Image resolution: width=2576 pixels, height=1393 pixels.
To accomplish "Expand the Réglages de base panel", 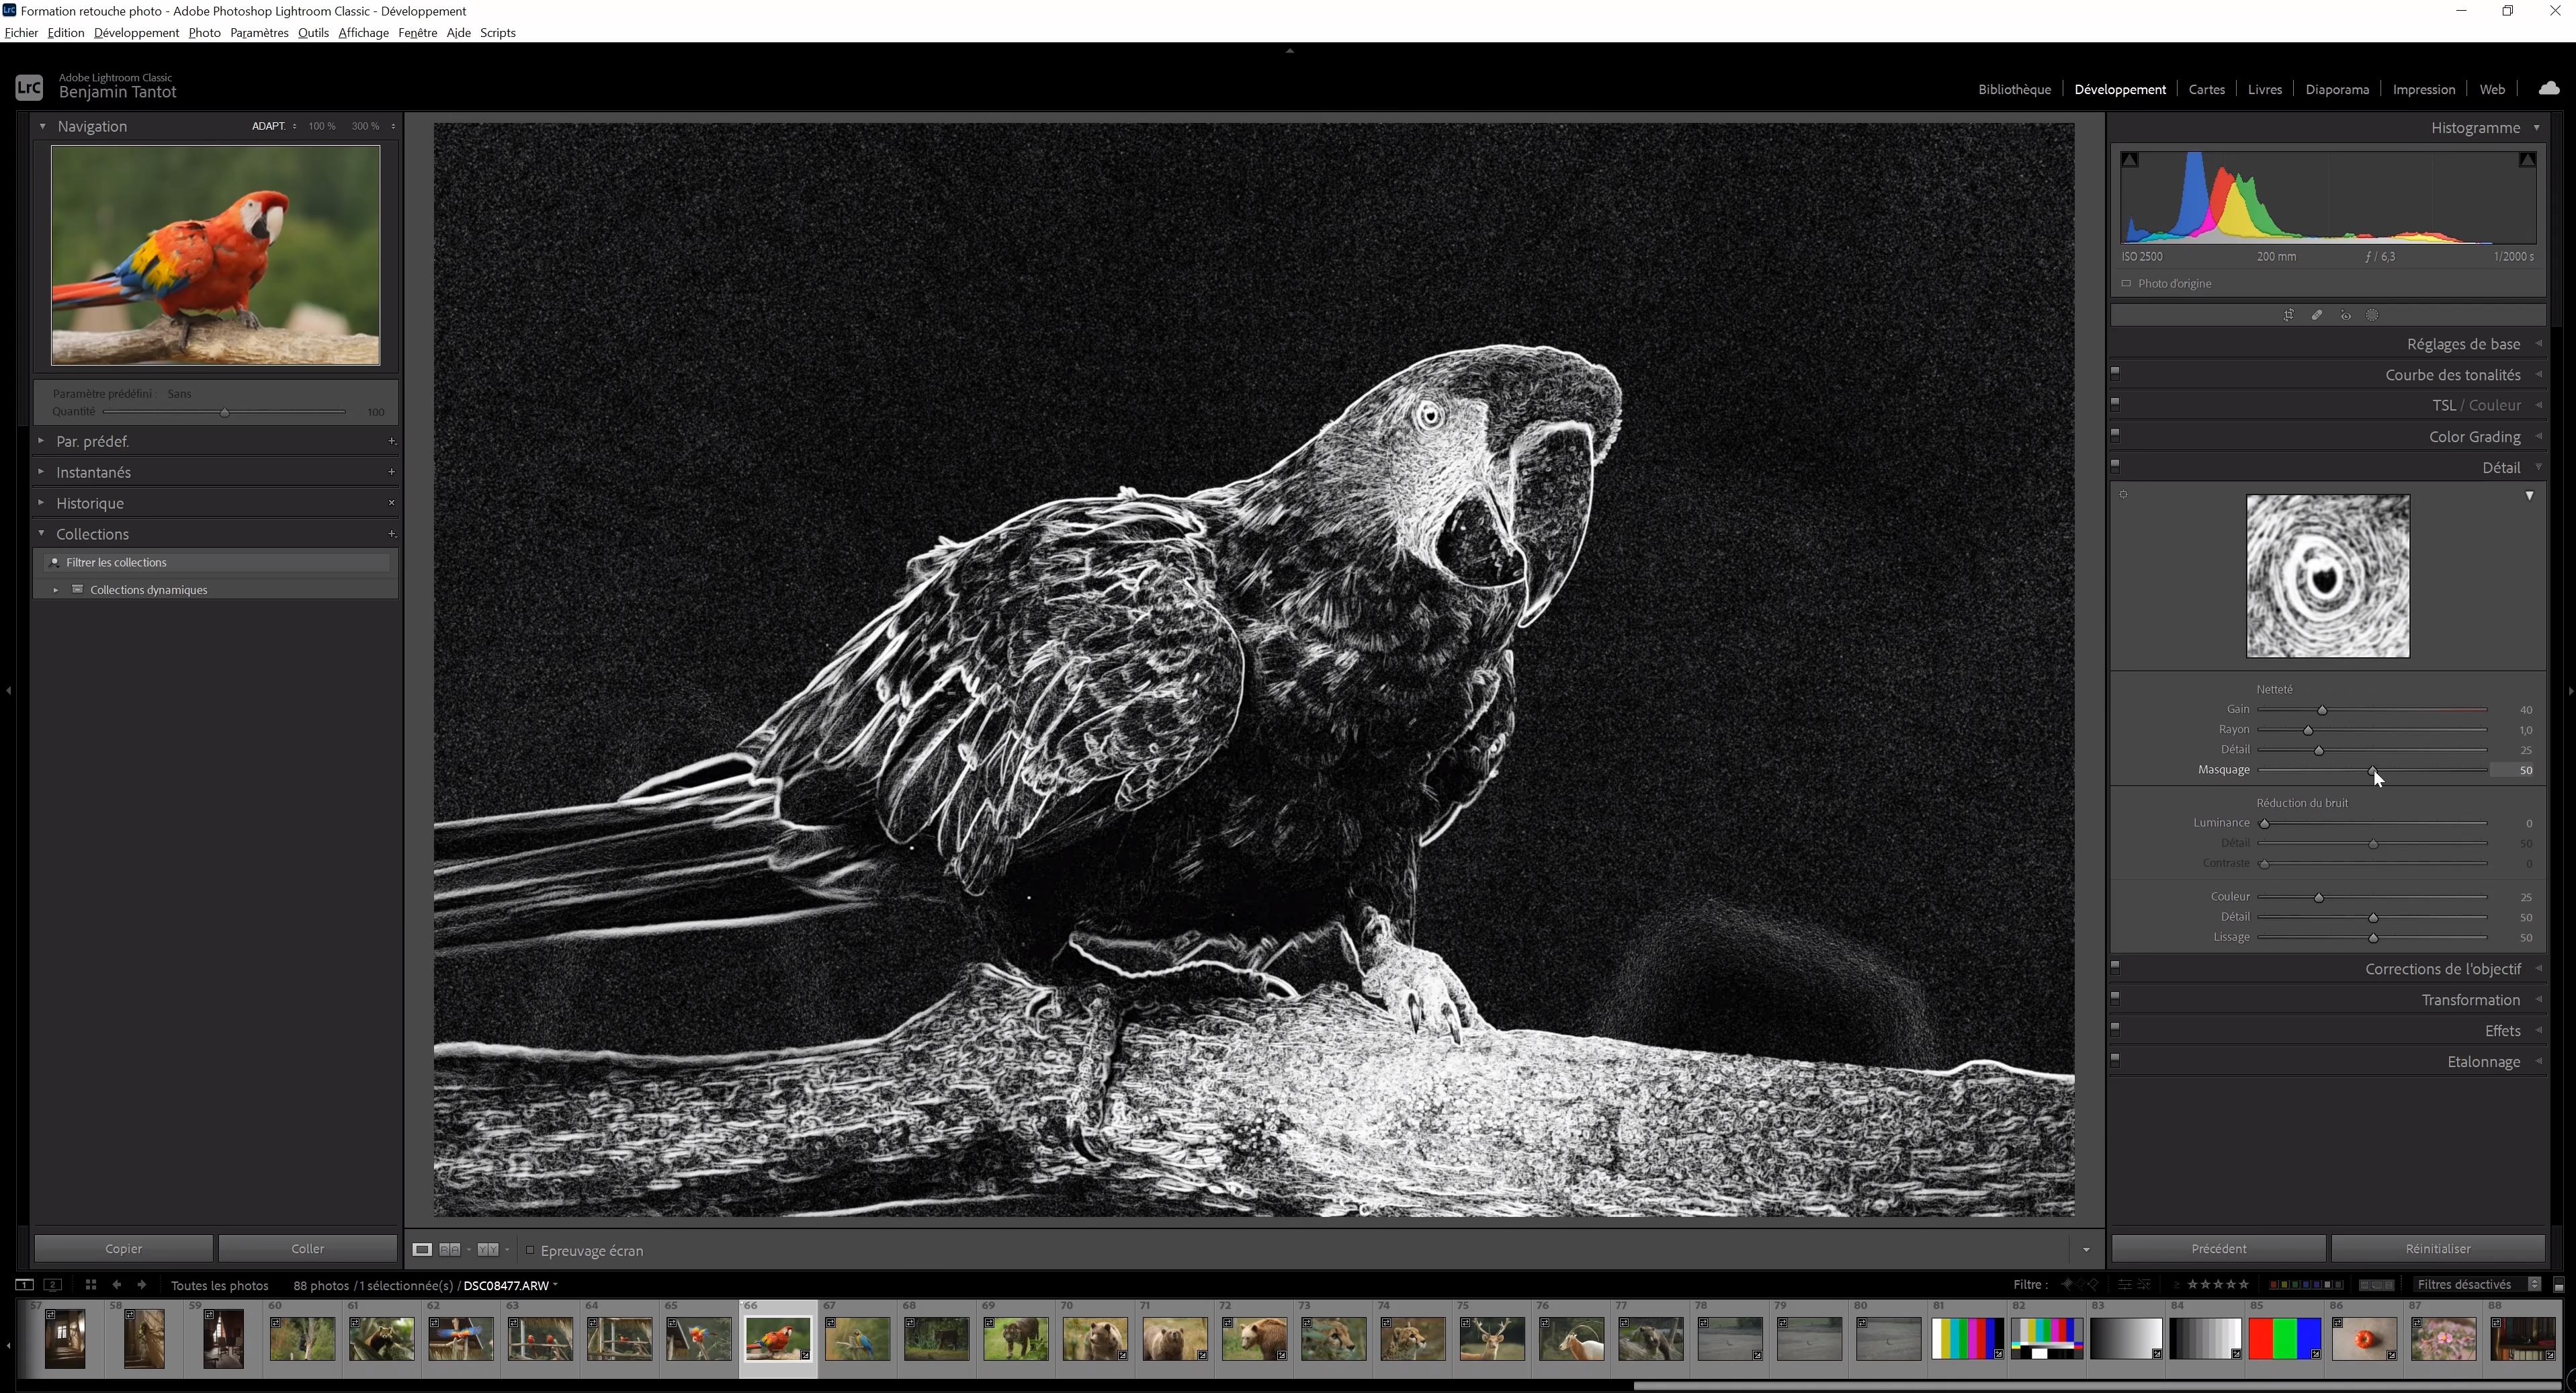I will tap(2463, 344).
